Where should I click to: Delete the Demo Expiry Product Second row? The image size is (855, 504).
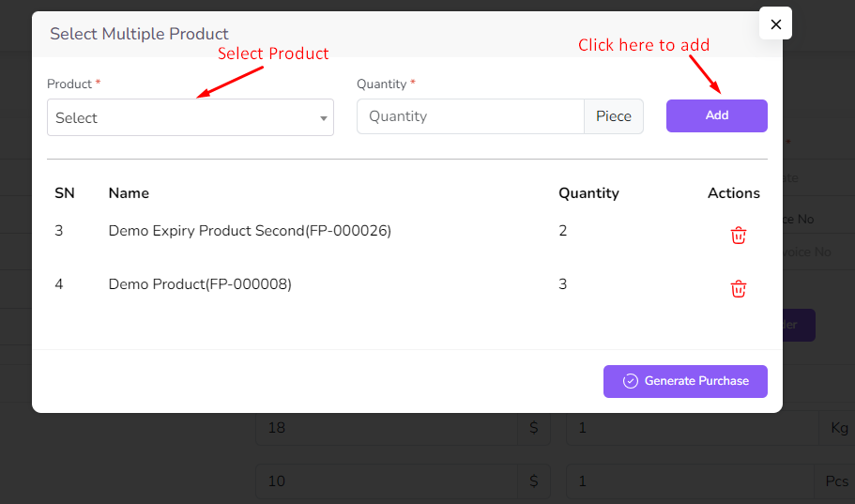738,236
